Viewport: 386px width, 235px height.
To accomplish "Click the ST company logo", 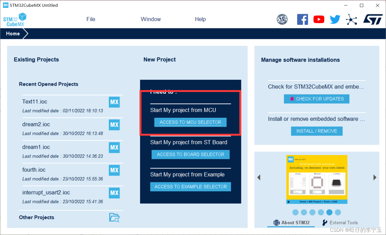I will pos(373,19).
